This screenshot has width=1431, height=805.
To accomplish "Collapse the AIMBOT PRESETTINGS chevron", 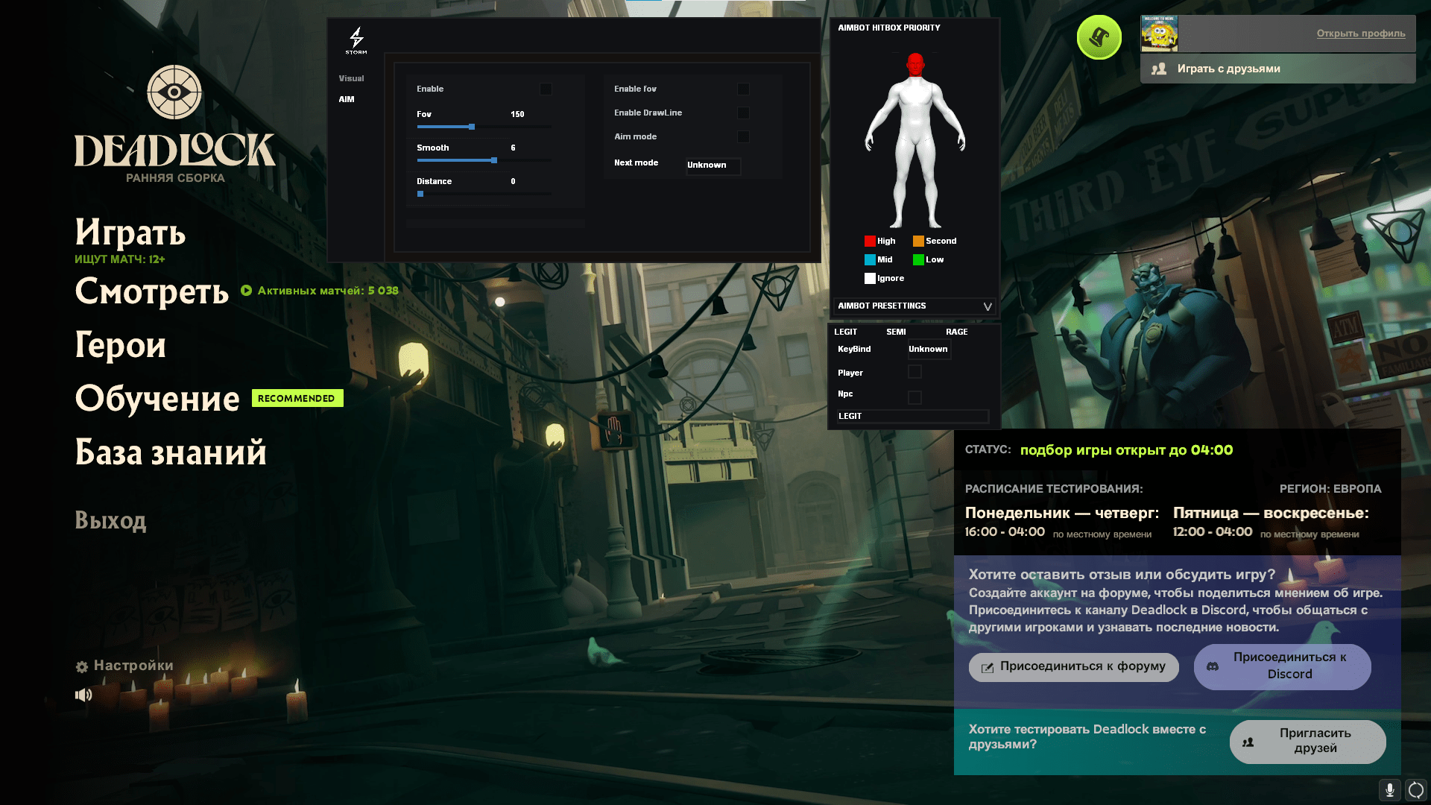I will click(988, 306).
